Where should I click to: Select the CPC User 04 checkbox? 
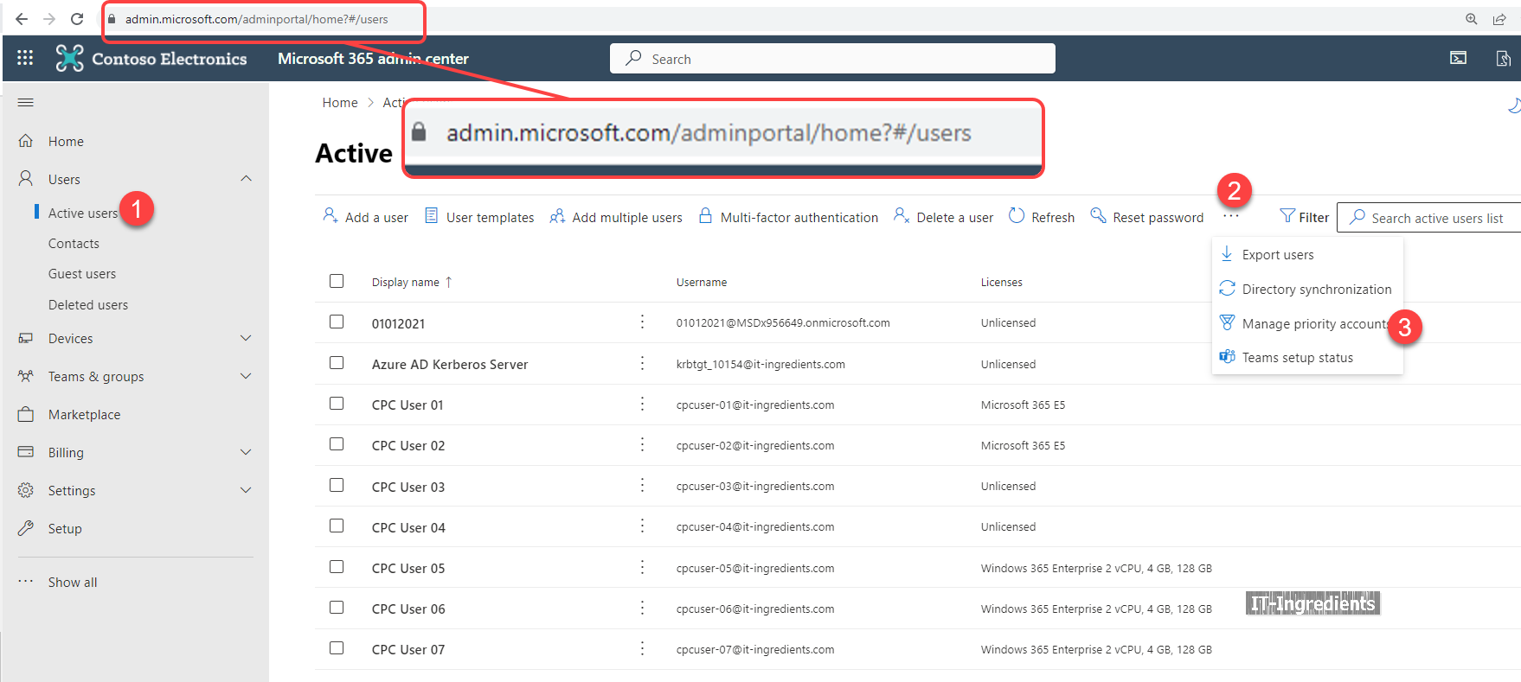click(337, 526)
